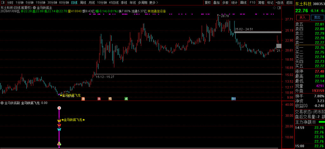Click the gray 25.02 - 24.51 gap bar
Screen dimensions: 325x149
coord(258,32)
